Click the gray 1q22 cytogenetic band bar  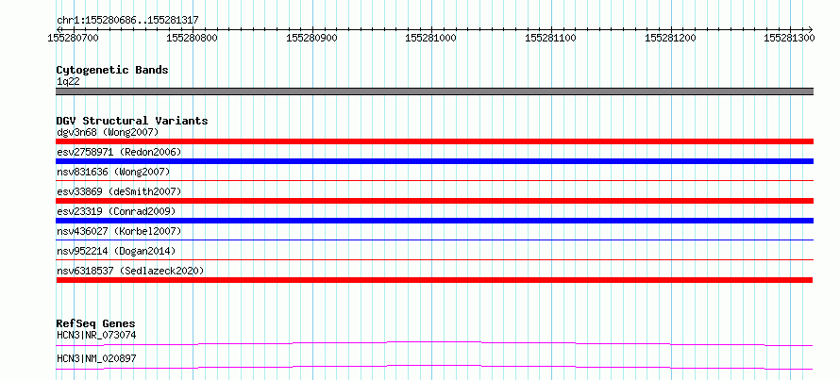(x=434, y=91)
